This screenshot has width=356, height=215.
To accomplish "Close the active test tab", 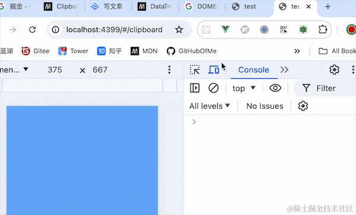I will tap(309, 7).
